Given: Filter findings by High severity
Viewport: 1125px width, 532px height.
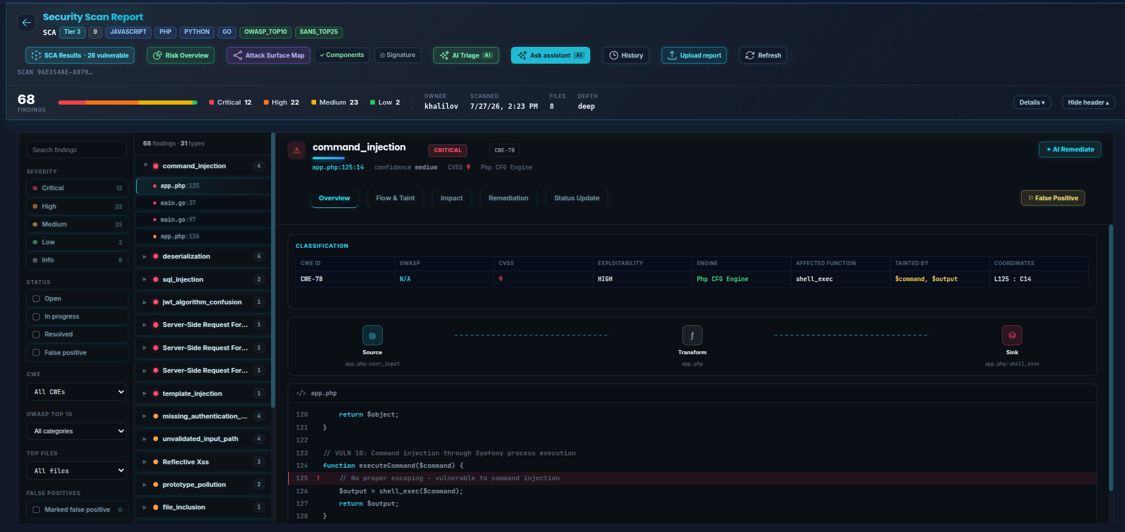Looking at the screenshot, I should pos(77,206).
